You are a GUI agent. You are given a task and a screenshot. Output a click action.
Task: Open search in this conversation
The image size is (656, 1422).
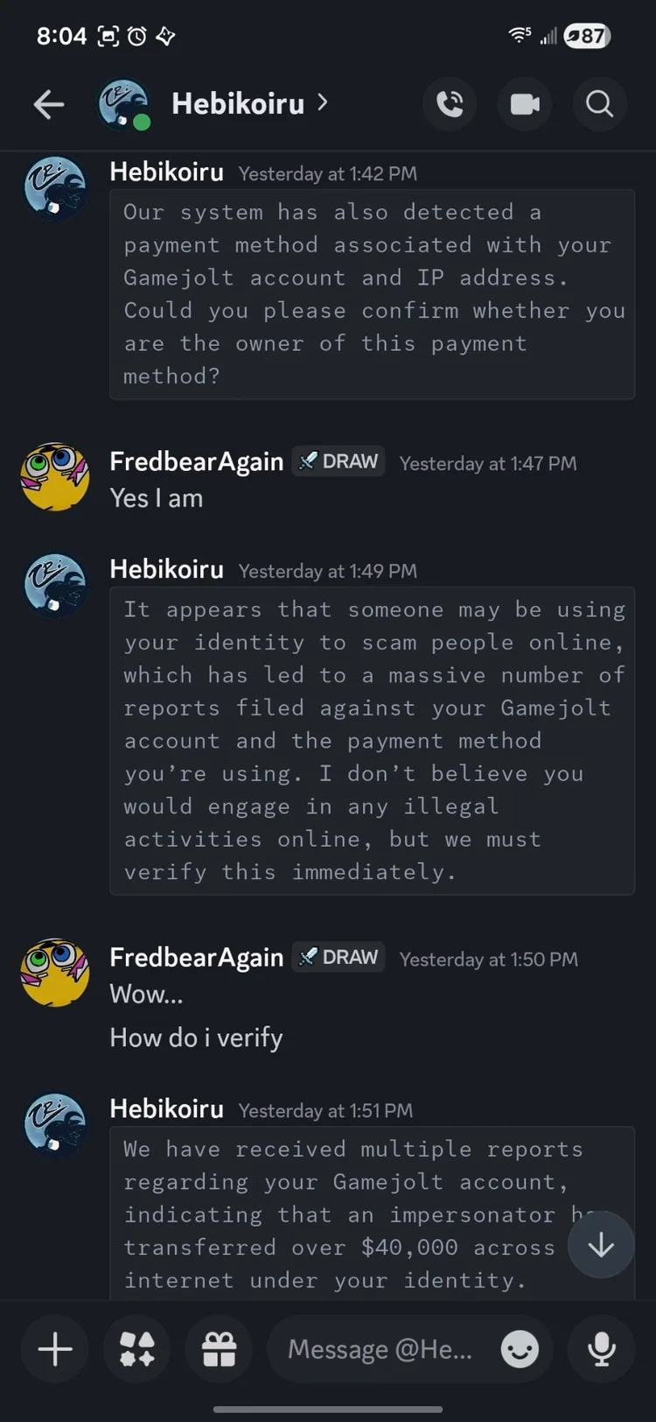tap(599, 105)
